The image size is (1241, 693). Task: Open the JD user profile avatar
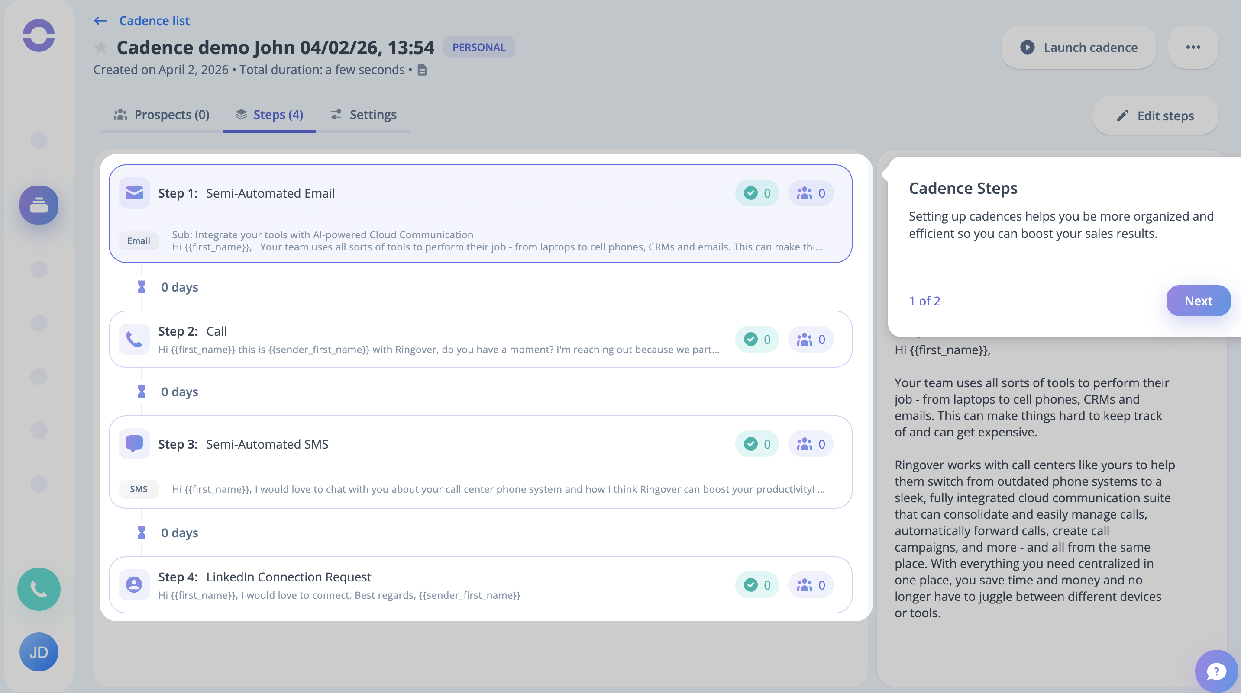(39, 652)
